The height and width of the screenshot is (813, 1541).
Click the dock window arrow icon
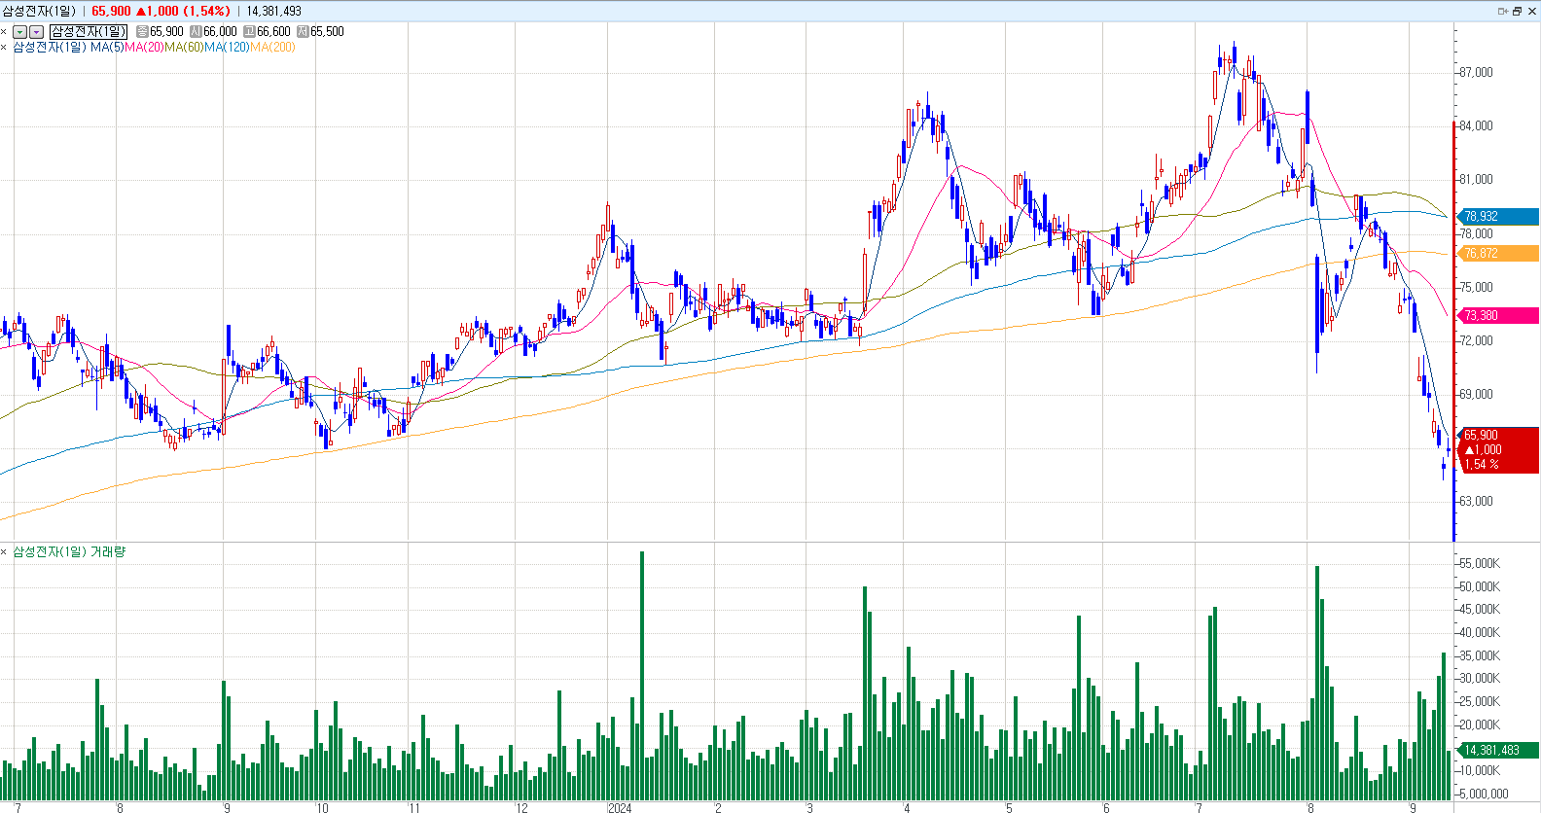point(1503,11)
